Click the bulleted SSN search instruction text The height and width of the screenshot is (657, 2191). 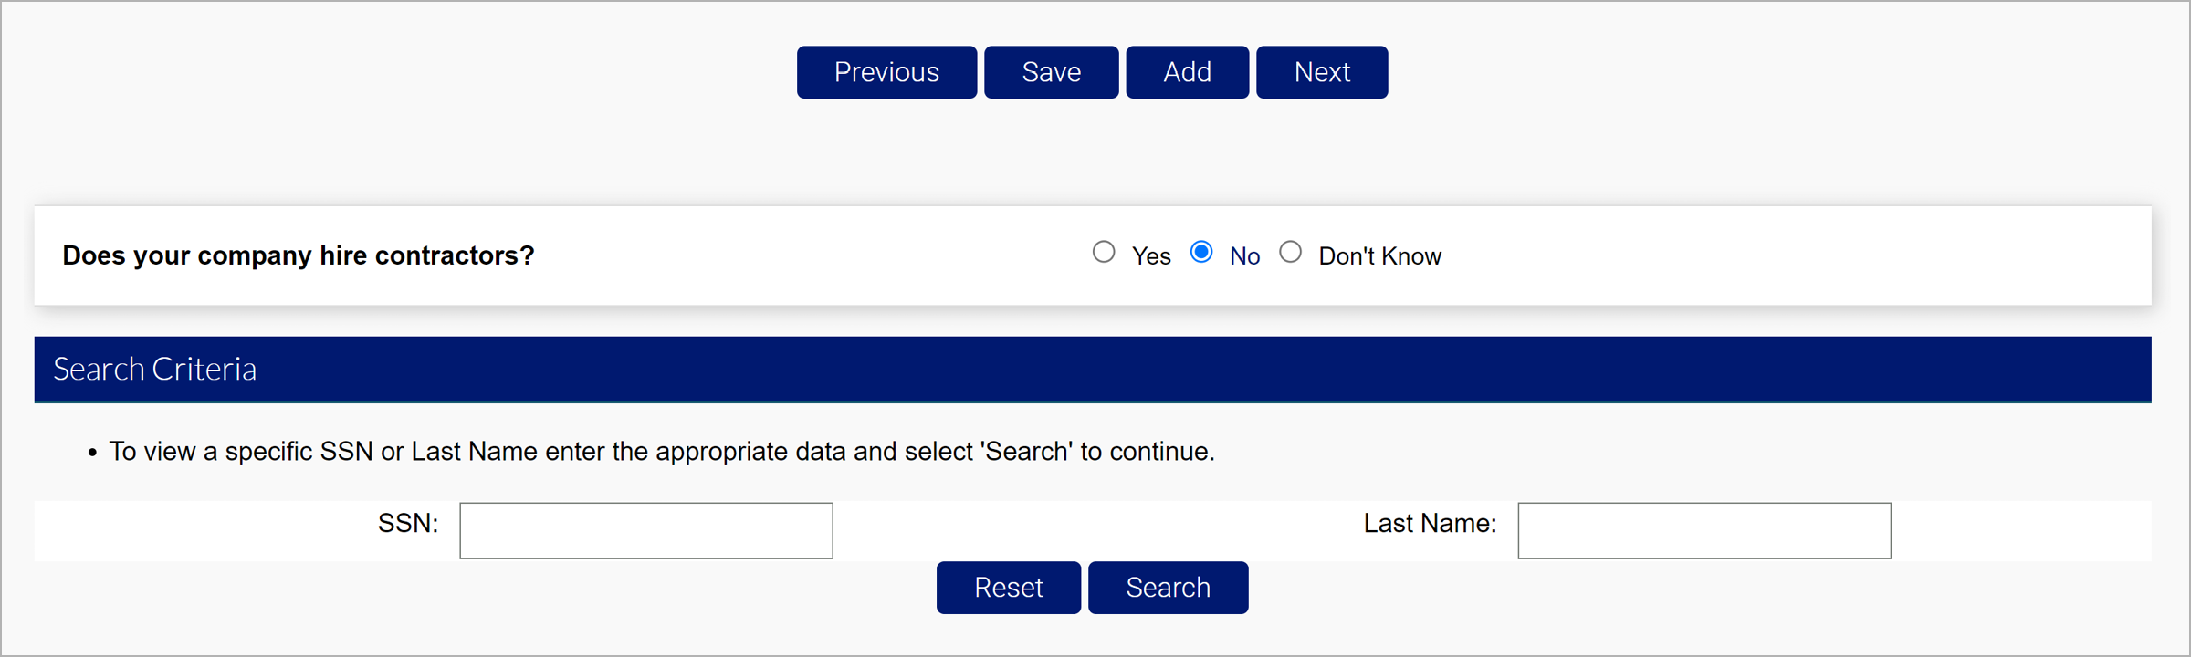[x=662, y=452]
